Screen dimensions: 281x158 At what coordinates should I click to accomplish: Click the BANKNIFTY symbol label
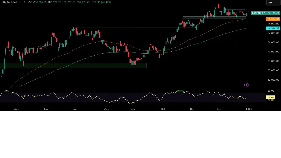point(258,13)
